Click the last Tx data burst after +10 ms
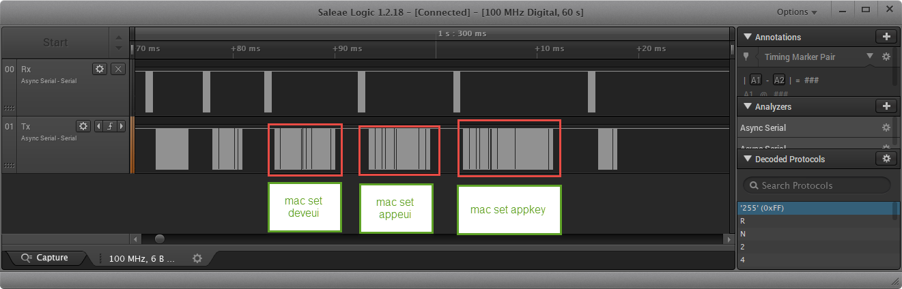This screenshot has height=289, width=902. pyautogui.click(x=608, y=149)
